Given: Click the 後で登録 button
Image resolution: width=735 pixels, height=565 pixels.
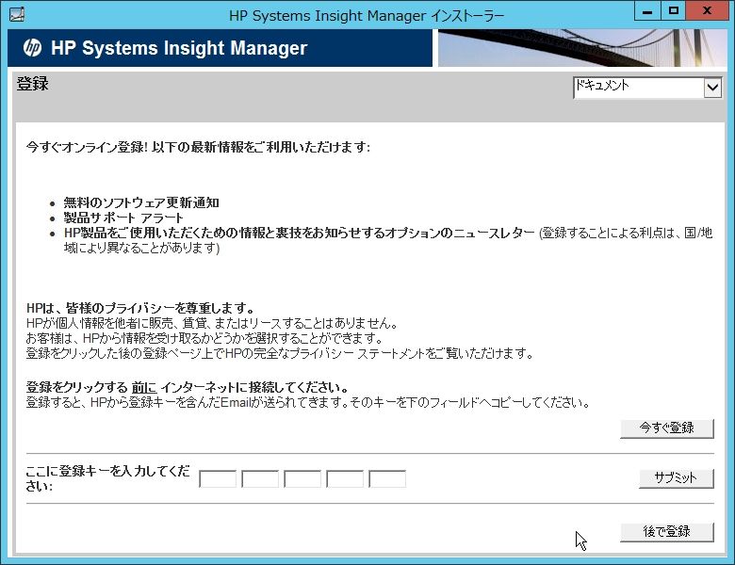Looking at the screenshot, I should pyautogui.click(x=666, y=532).
